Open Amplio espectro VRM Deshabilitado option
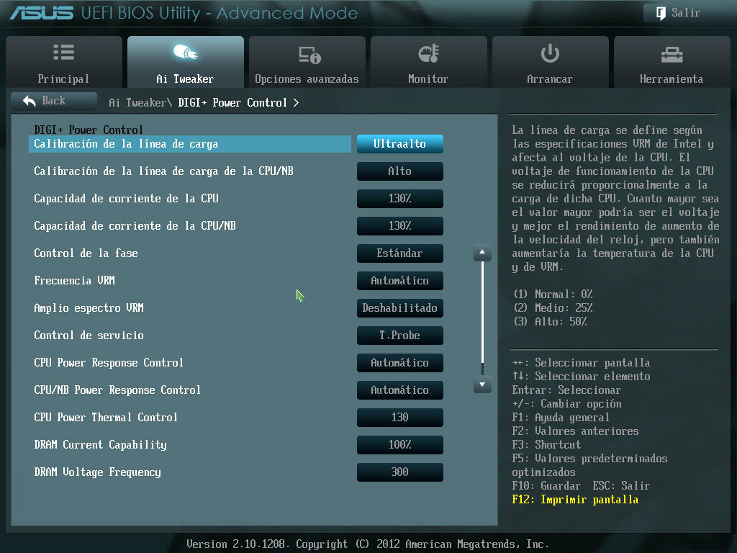The height and width of the screenshot is (553, 737). coord(400,308)
